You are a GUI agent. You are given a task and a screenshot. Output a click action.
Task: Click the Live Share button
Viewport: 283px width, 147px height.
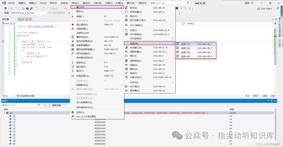[x=264, y=8]
